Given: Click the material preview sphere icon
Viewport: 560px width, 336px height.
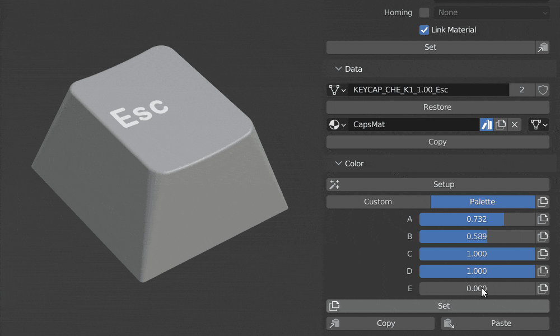Looking at the screenshot, I should click(334, 125).
